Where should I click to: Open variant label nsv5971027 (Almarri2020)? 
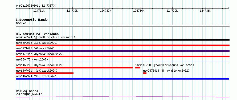pyautogui.click(x=35, y=48)
